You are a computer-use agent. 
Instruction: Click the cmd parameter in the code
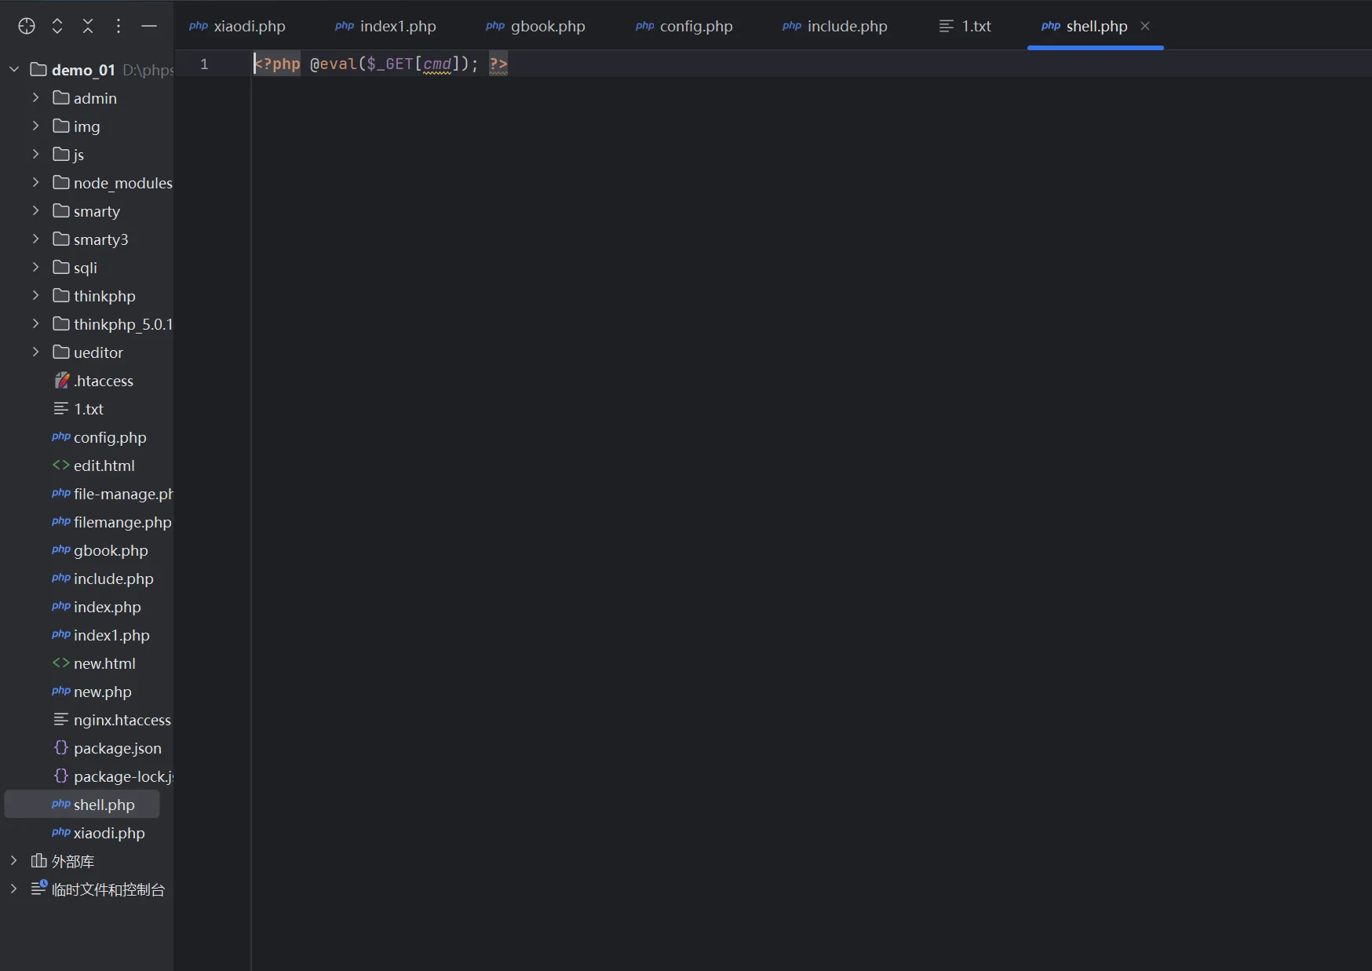pyautogui.click(x=437, y=64)
